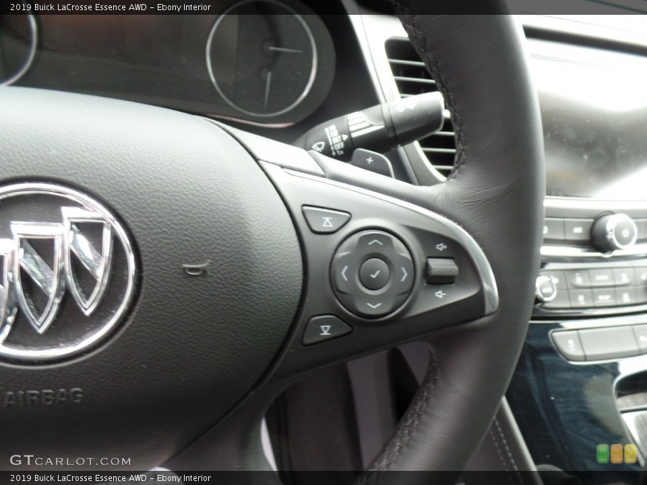Tap the upper triangle favorite button above the D-pad

[326, 219]
